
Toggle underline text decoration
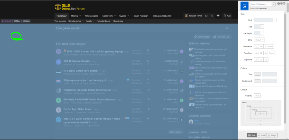tap(256, 46)
